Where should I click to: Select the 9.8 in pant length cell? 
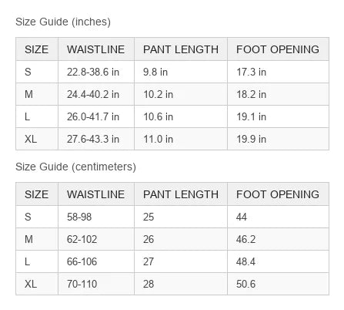181,72
